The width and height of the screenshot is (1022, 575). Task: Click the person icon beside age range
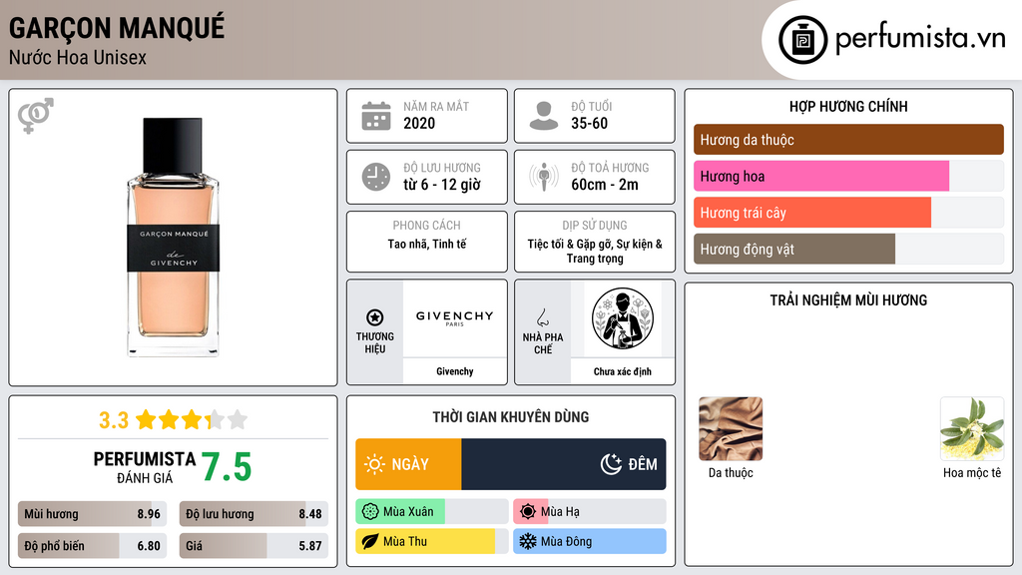click(544, 116)
